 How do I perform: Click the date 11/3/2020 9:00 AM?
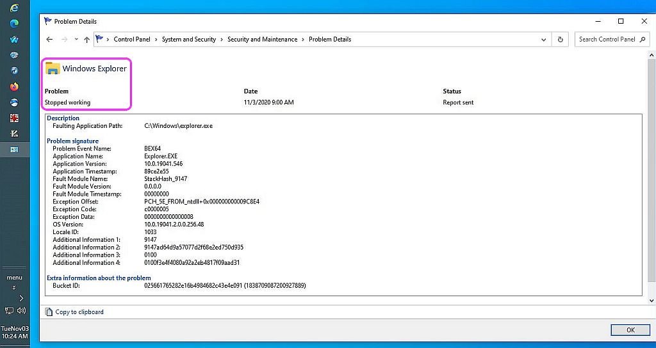(268, 102)
